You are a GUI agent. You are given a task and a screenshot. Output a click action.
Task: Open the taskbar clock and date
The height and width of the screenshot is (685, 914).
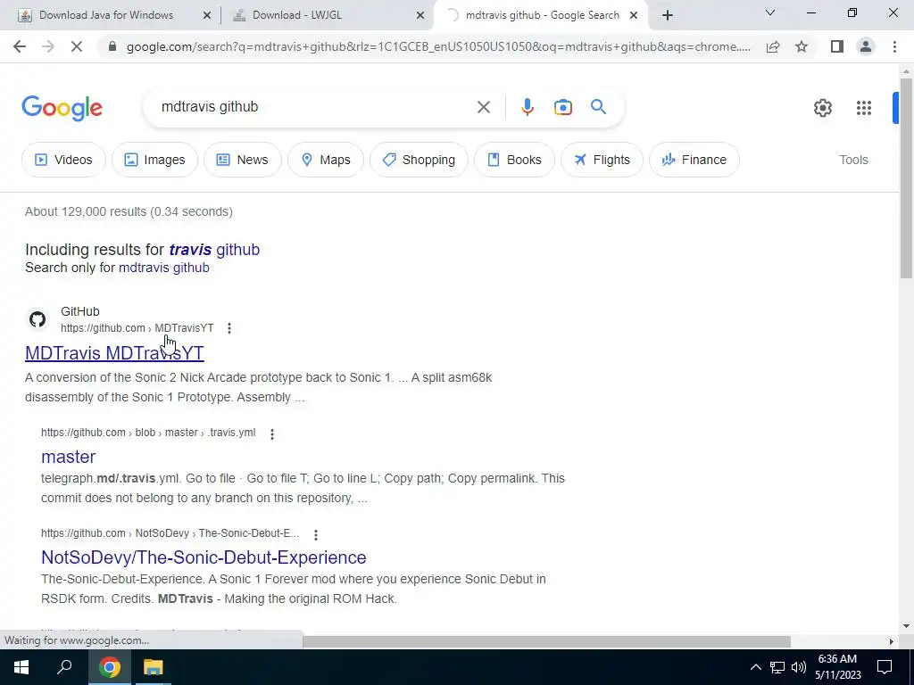coord(837,667)
